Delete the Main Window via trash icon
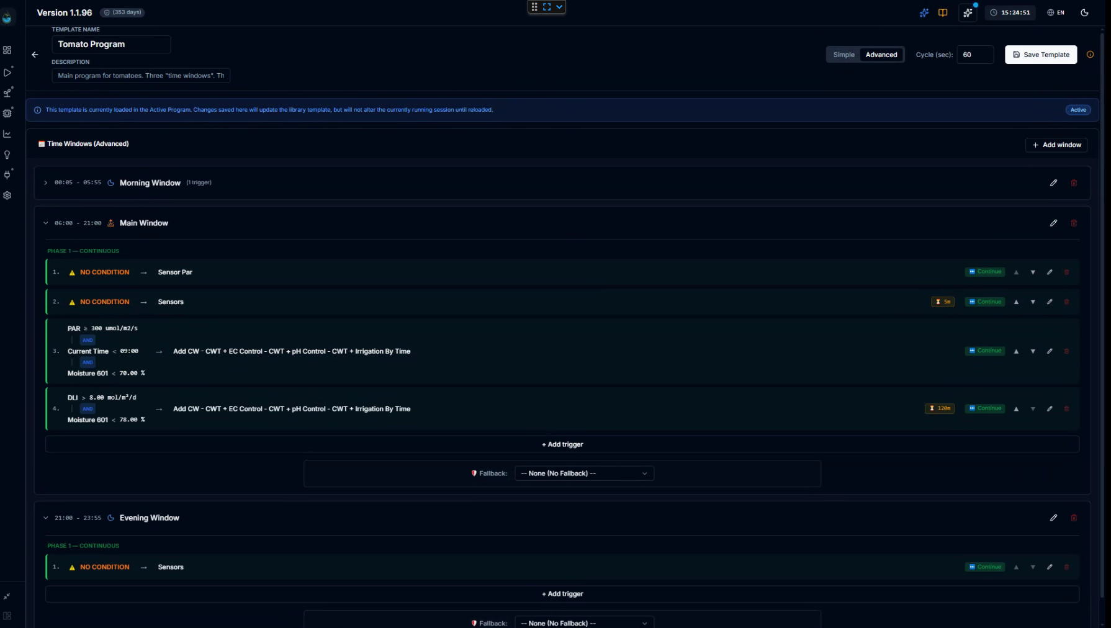Screen dimensions: 1111x628 click(x=1074, y=223)
